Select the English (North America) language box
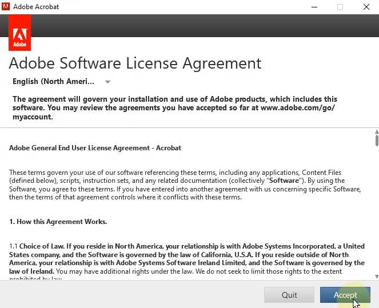This screenshot has width=379, height=308. pyautogui.click(x=54, y=82)
